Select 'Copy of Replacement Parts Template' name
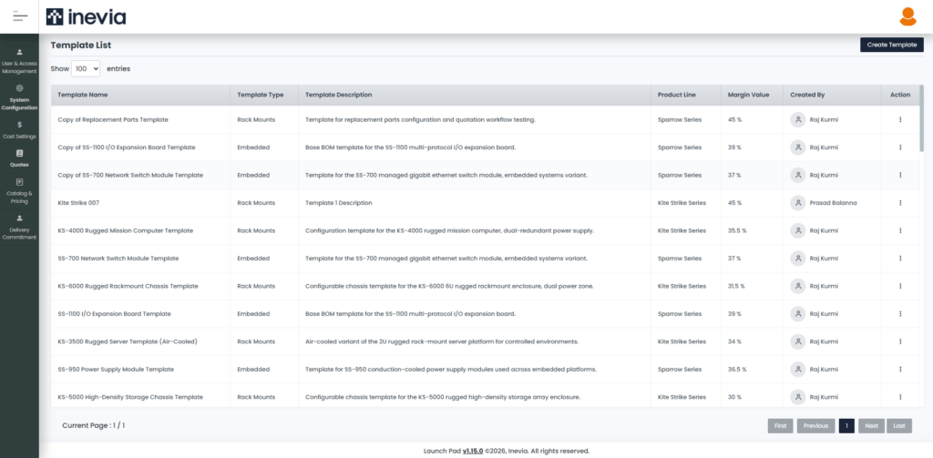Image resolution: width=933 pixels, height=458 pixels. pyautogui.click(x=113, y=119)
